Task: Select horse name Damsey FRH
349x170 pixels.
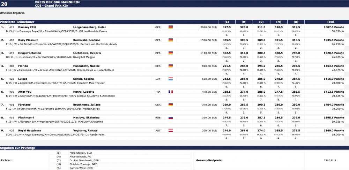Action: tap(27, 27)
